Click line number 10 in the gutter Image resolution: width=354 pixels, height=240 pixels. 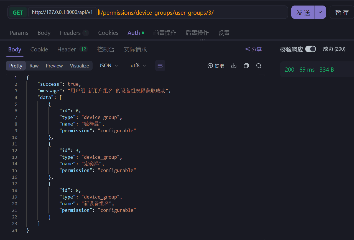[x=14, y=137]
